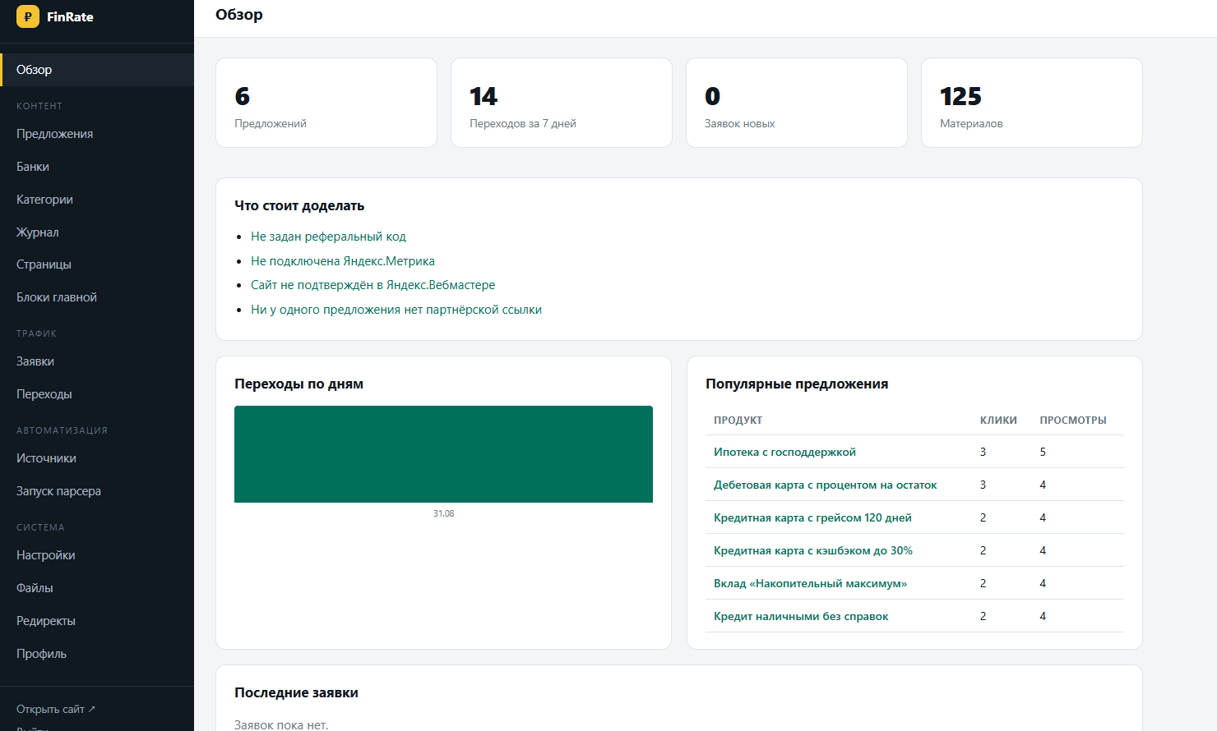Open Блоки главной menu item
This screenshot has width=1217, height=731.
tap(97, 297)
